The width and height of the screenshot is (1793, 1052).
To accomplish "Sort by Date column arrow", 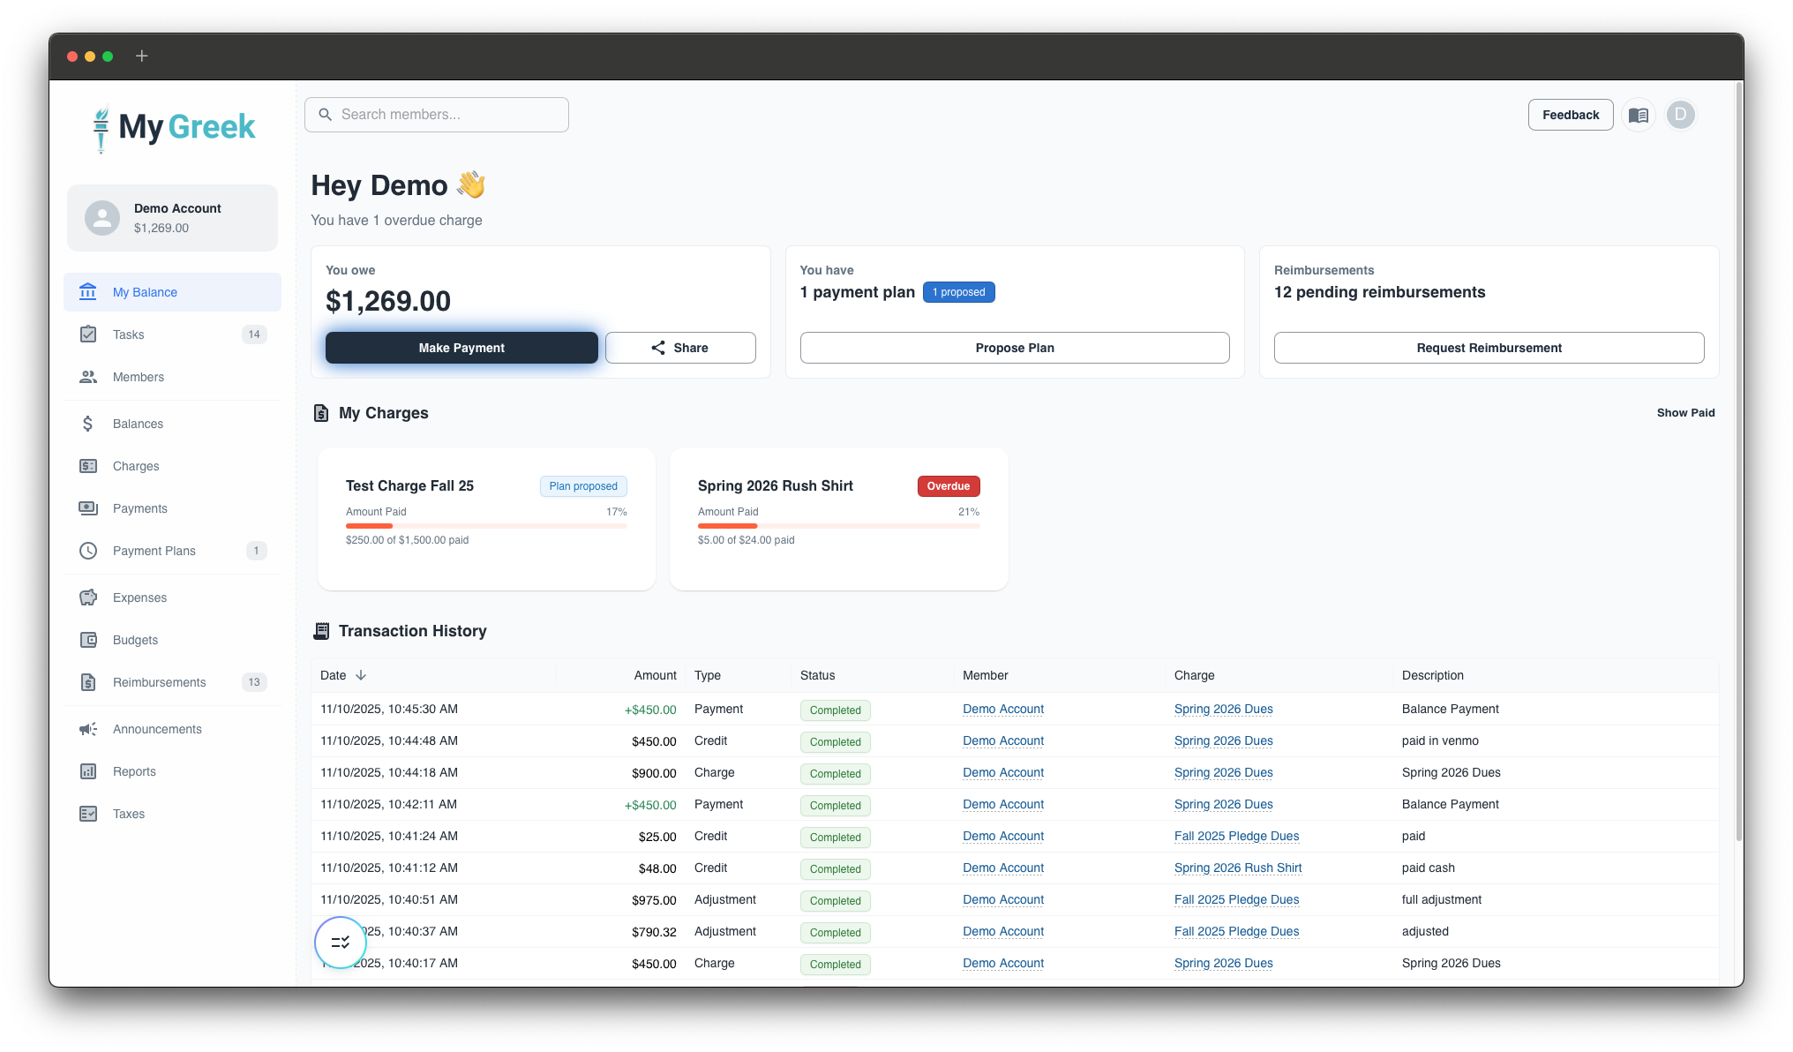I will pos(361,675).
